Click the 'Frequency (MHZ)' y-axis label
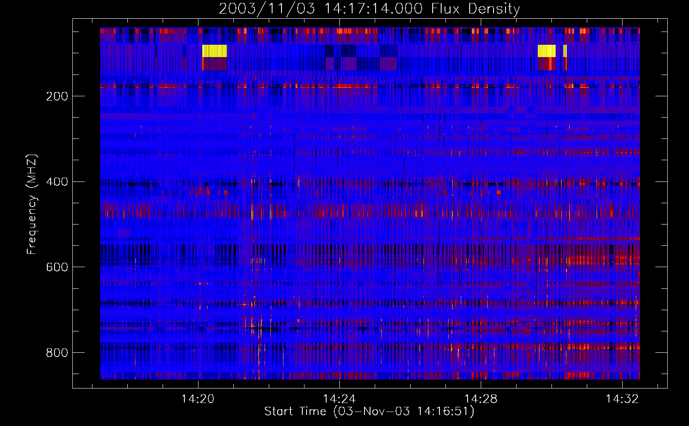Image resolution: width=689 pixels, height=426 pixels. (32, 204)
